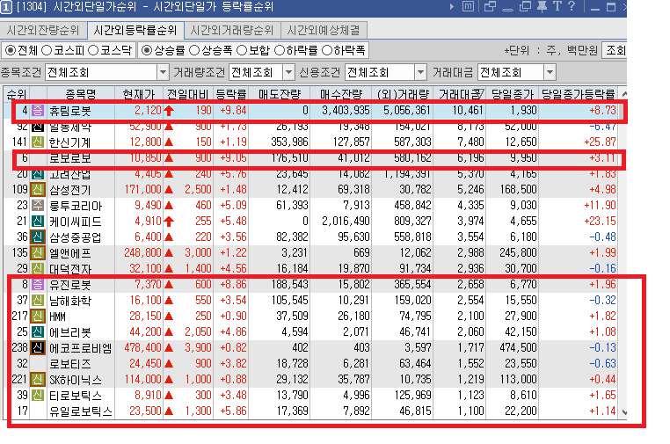Click the upper-limit arrow in 휴림로봇 row
The width and height of the screenshot is (670, 444).
169,111
